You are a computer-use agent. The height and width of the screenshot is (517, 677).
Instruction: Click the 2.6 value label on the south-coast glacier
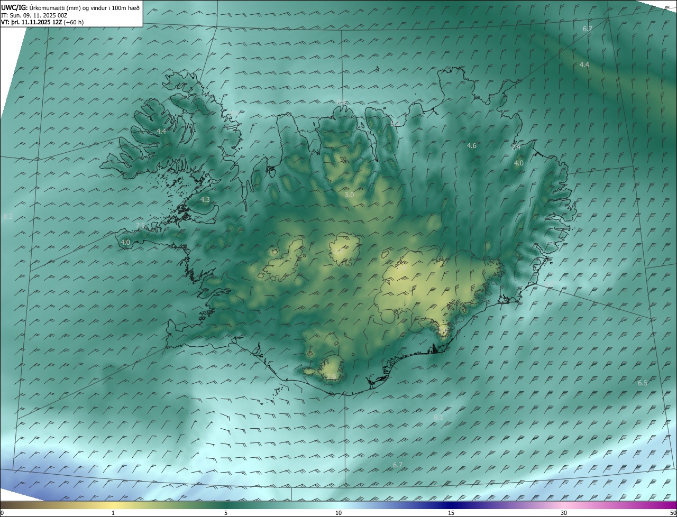[331, 377]
